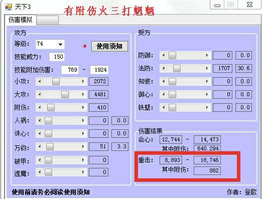
Task: Click the 万钧 slider right arrow
Action: coord(83,146)
